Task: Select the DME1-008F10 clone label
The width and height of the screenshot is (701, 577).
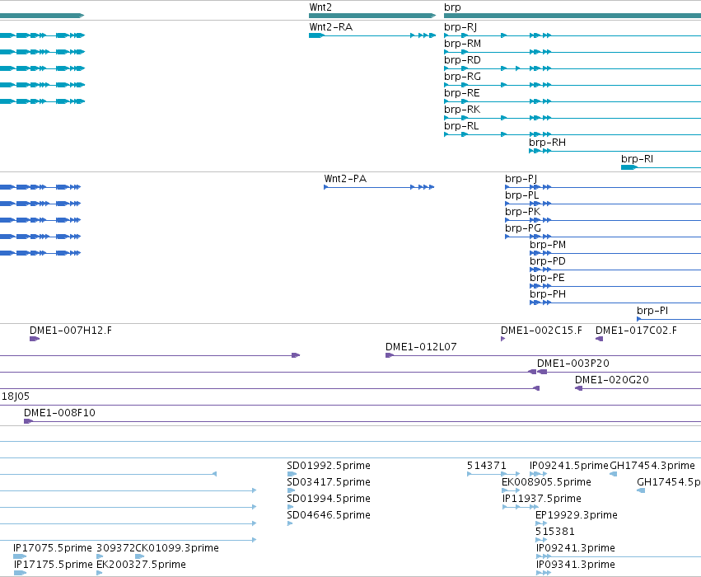Action: tap(59, 412)
